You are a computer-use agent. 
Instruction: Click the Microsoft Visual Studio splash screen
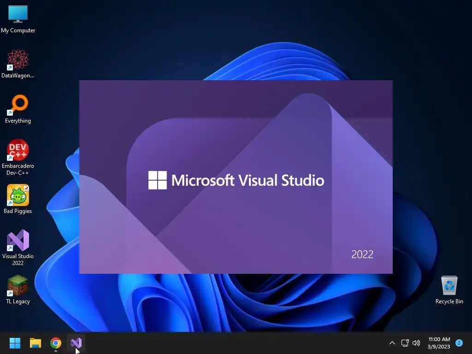[236, 177]
